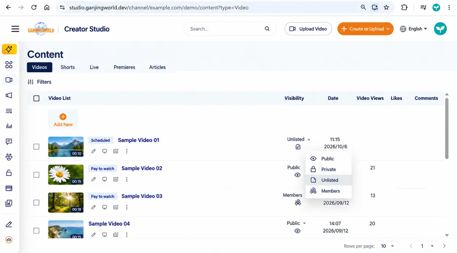Screen dimensions: 457x253
Task: Tick the checkbox for Sample Video 03
Action: click(36, 203)
